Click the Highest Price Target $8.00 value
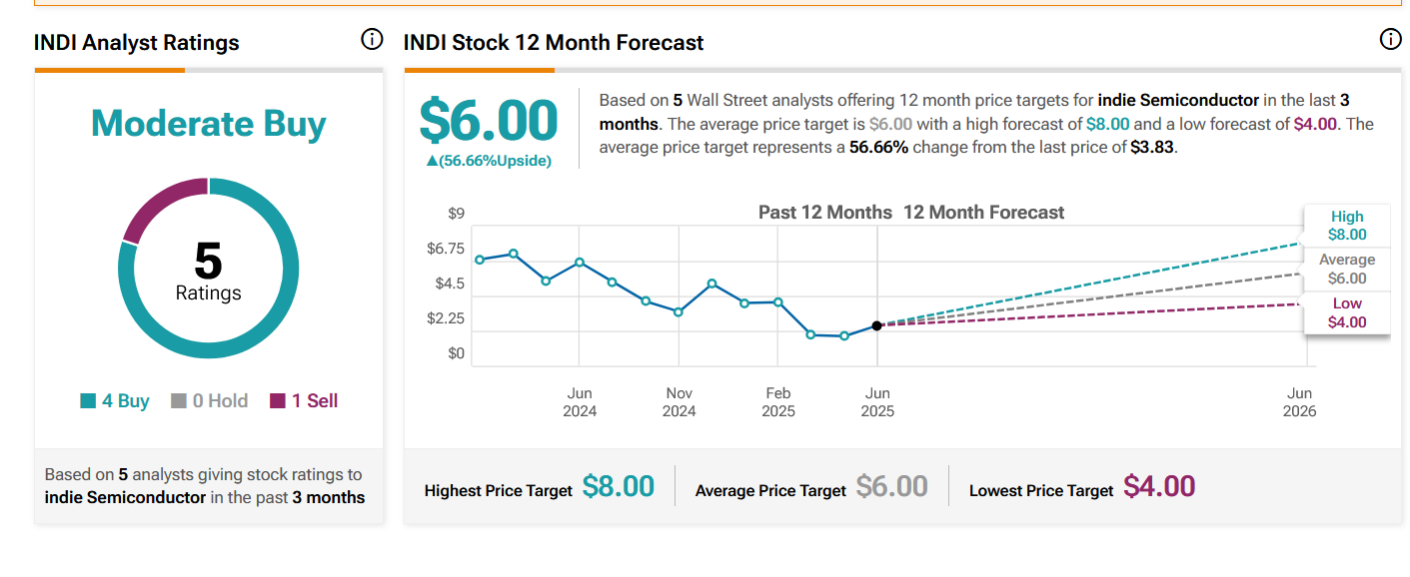Image resolution: width=1410 pixels, height=577 pixels. [619, 487]
